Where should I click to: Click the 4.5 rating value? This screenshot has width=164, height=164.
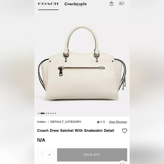point(102,122)
